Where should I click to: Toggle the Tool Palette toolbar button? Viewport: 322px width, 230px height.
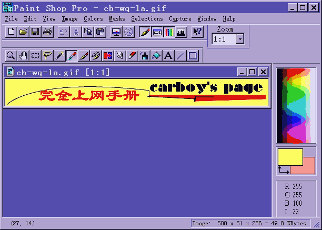[145, 32]
